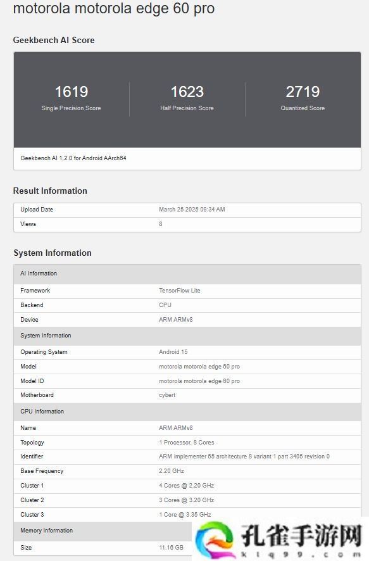The image size is (369, 561).
Task: Click the Views count value 8
Action: 161,224
